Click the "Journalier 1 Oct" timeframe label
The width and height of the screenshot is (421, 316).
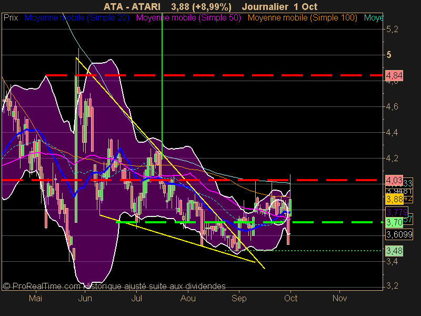[279, 6]
